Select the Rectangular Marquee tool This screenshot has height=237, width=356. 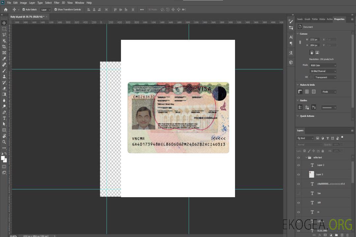coord(4,29)
